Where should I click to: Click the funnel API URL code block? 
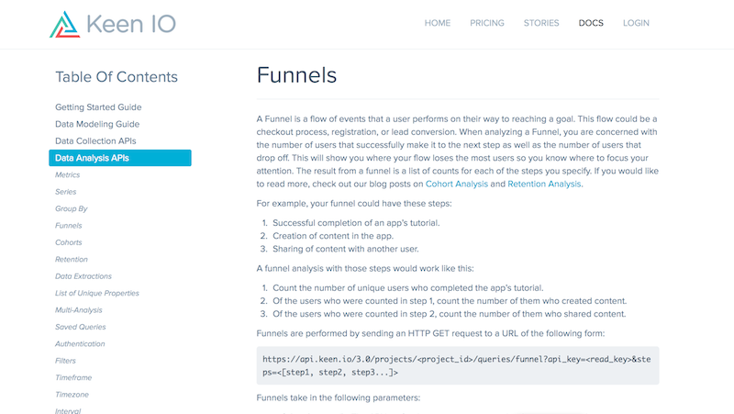point(457,365)
